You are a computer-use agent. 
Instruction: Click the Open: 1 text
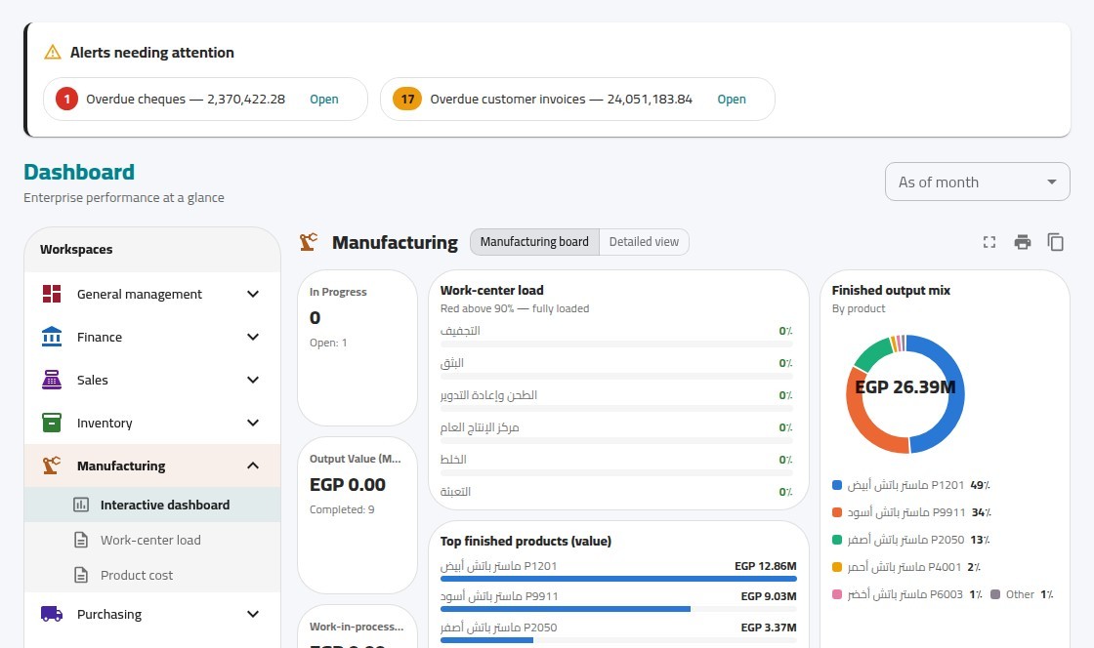(328, 343)
